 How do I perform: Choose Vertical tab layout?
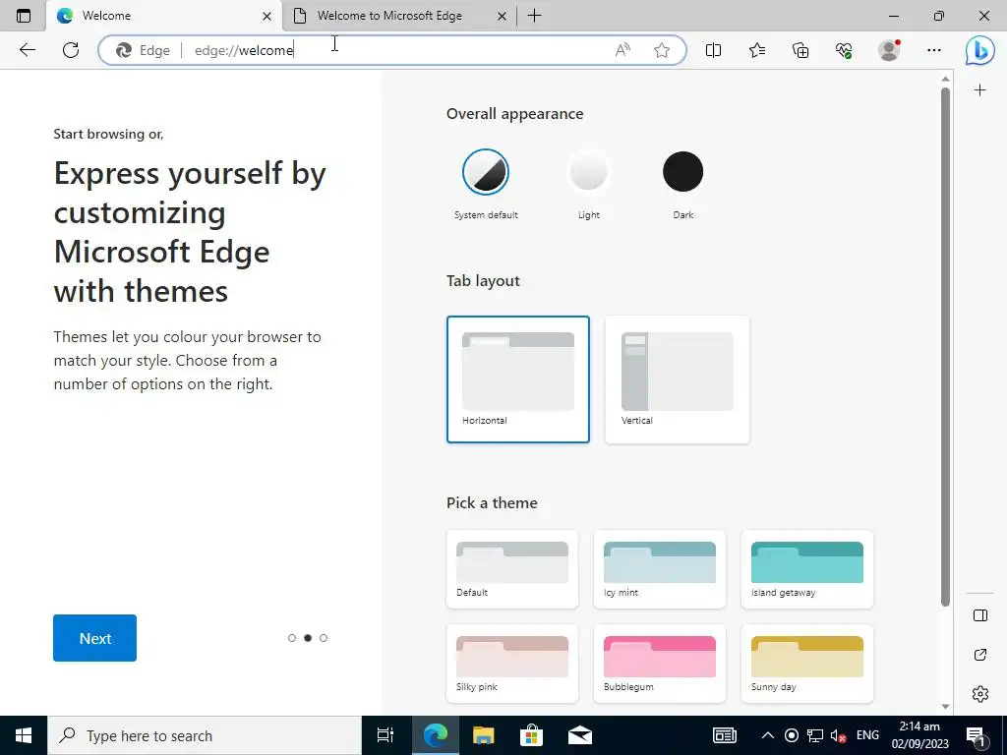point(677,379)
